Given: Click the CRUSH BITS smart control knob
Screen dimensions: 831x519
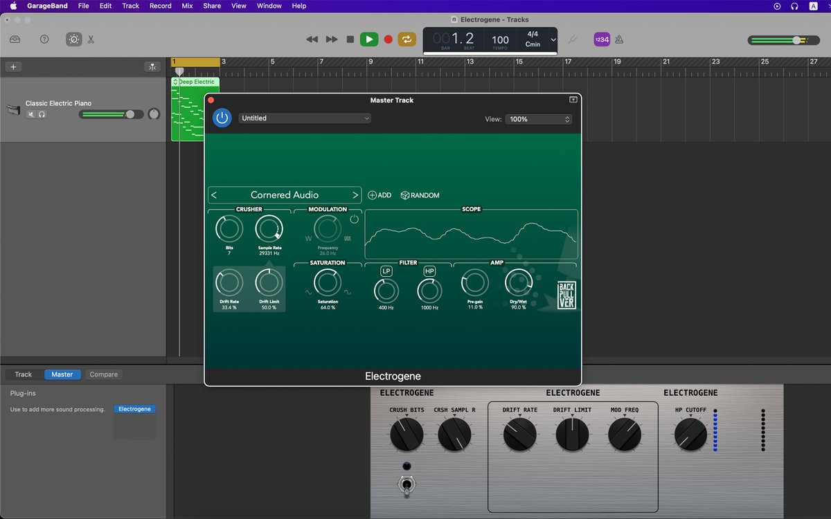Looking at the screenshot, I should point(406,435).
